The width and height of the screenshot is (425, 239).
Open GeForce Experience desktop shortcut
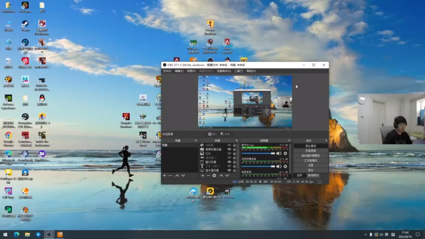click(8, 102)
